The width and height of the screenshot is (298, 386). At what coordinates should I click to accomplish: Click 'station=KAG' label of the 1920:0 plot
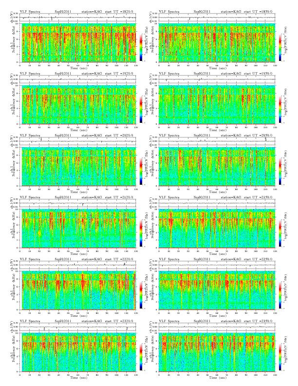(x=92, y=74)
